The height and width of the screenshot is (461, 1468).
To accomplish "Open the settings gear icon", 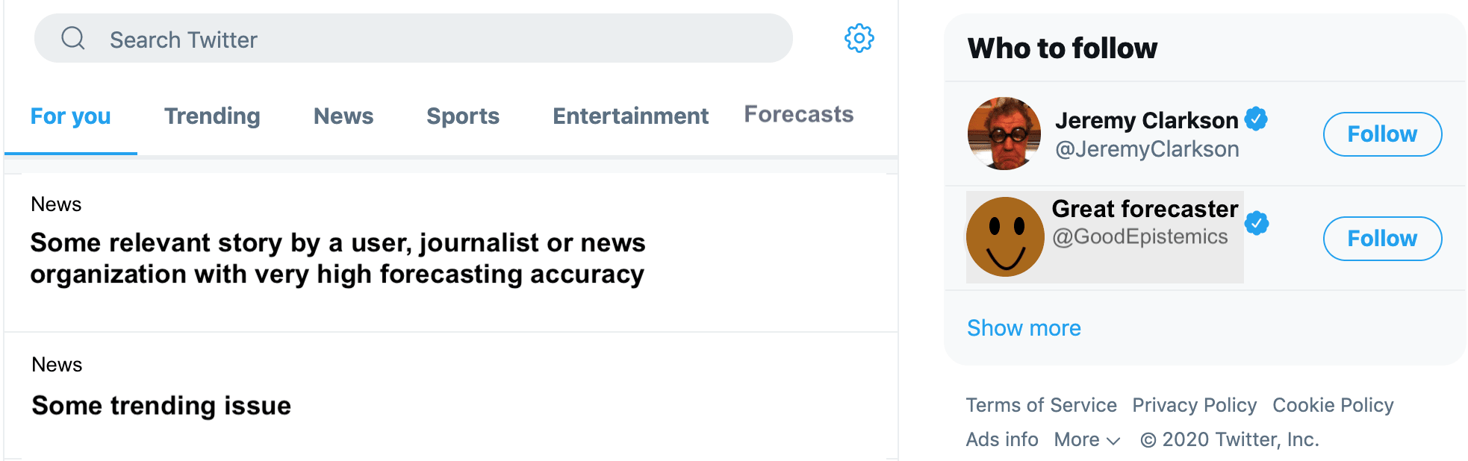I will (x=859, y=38).
